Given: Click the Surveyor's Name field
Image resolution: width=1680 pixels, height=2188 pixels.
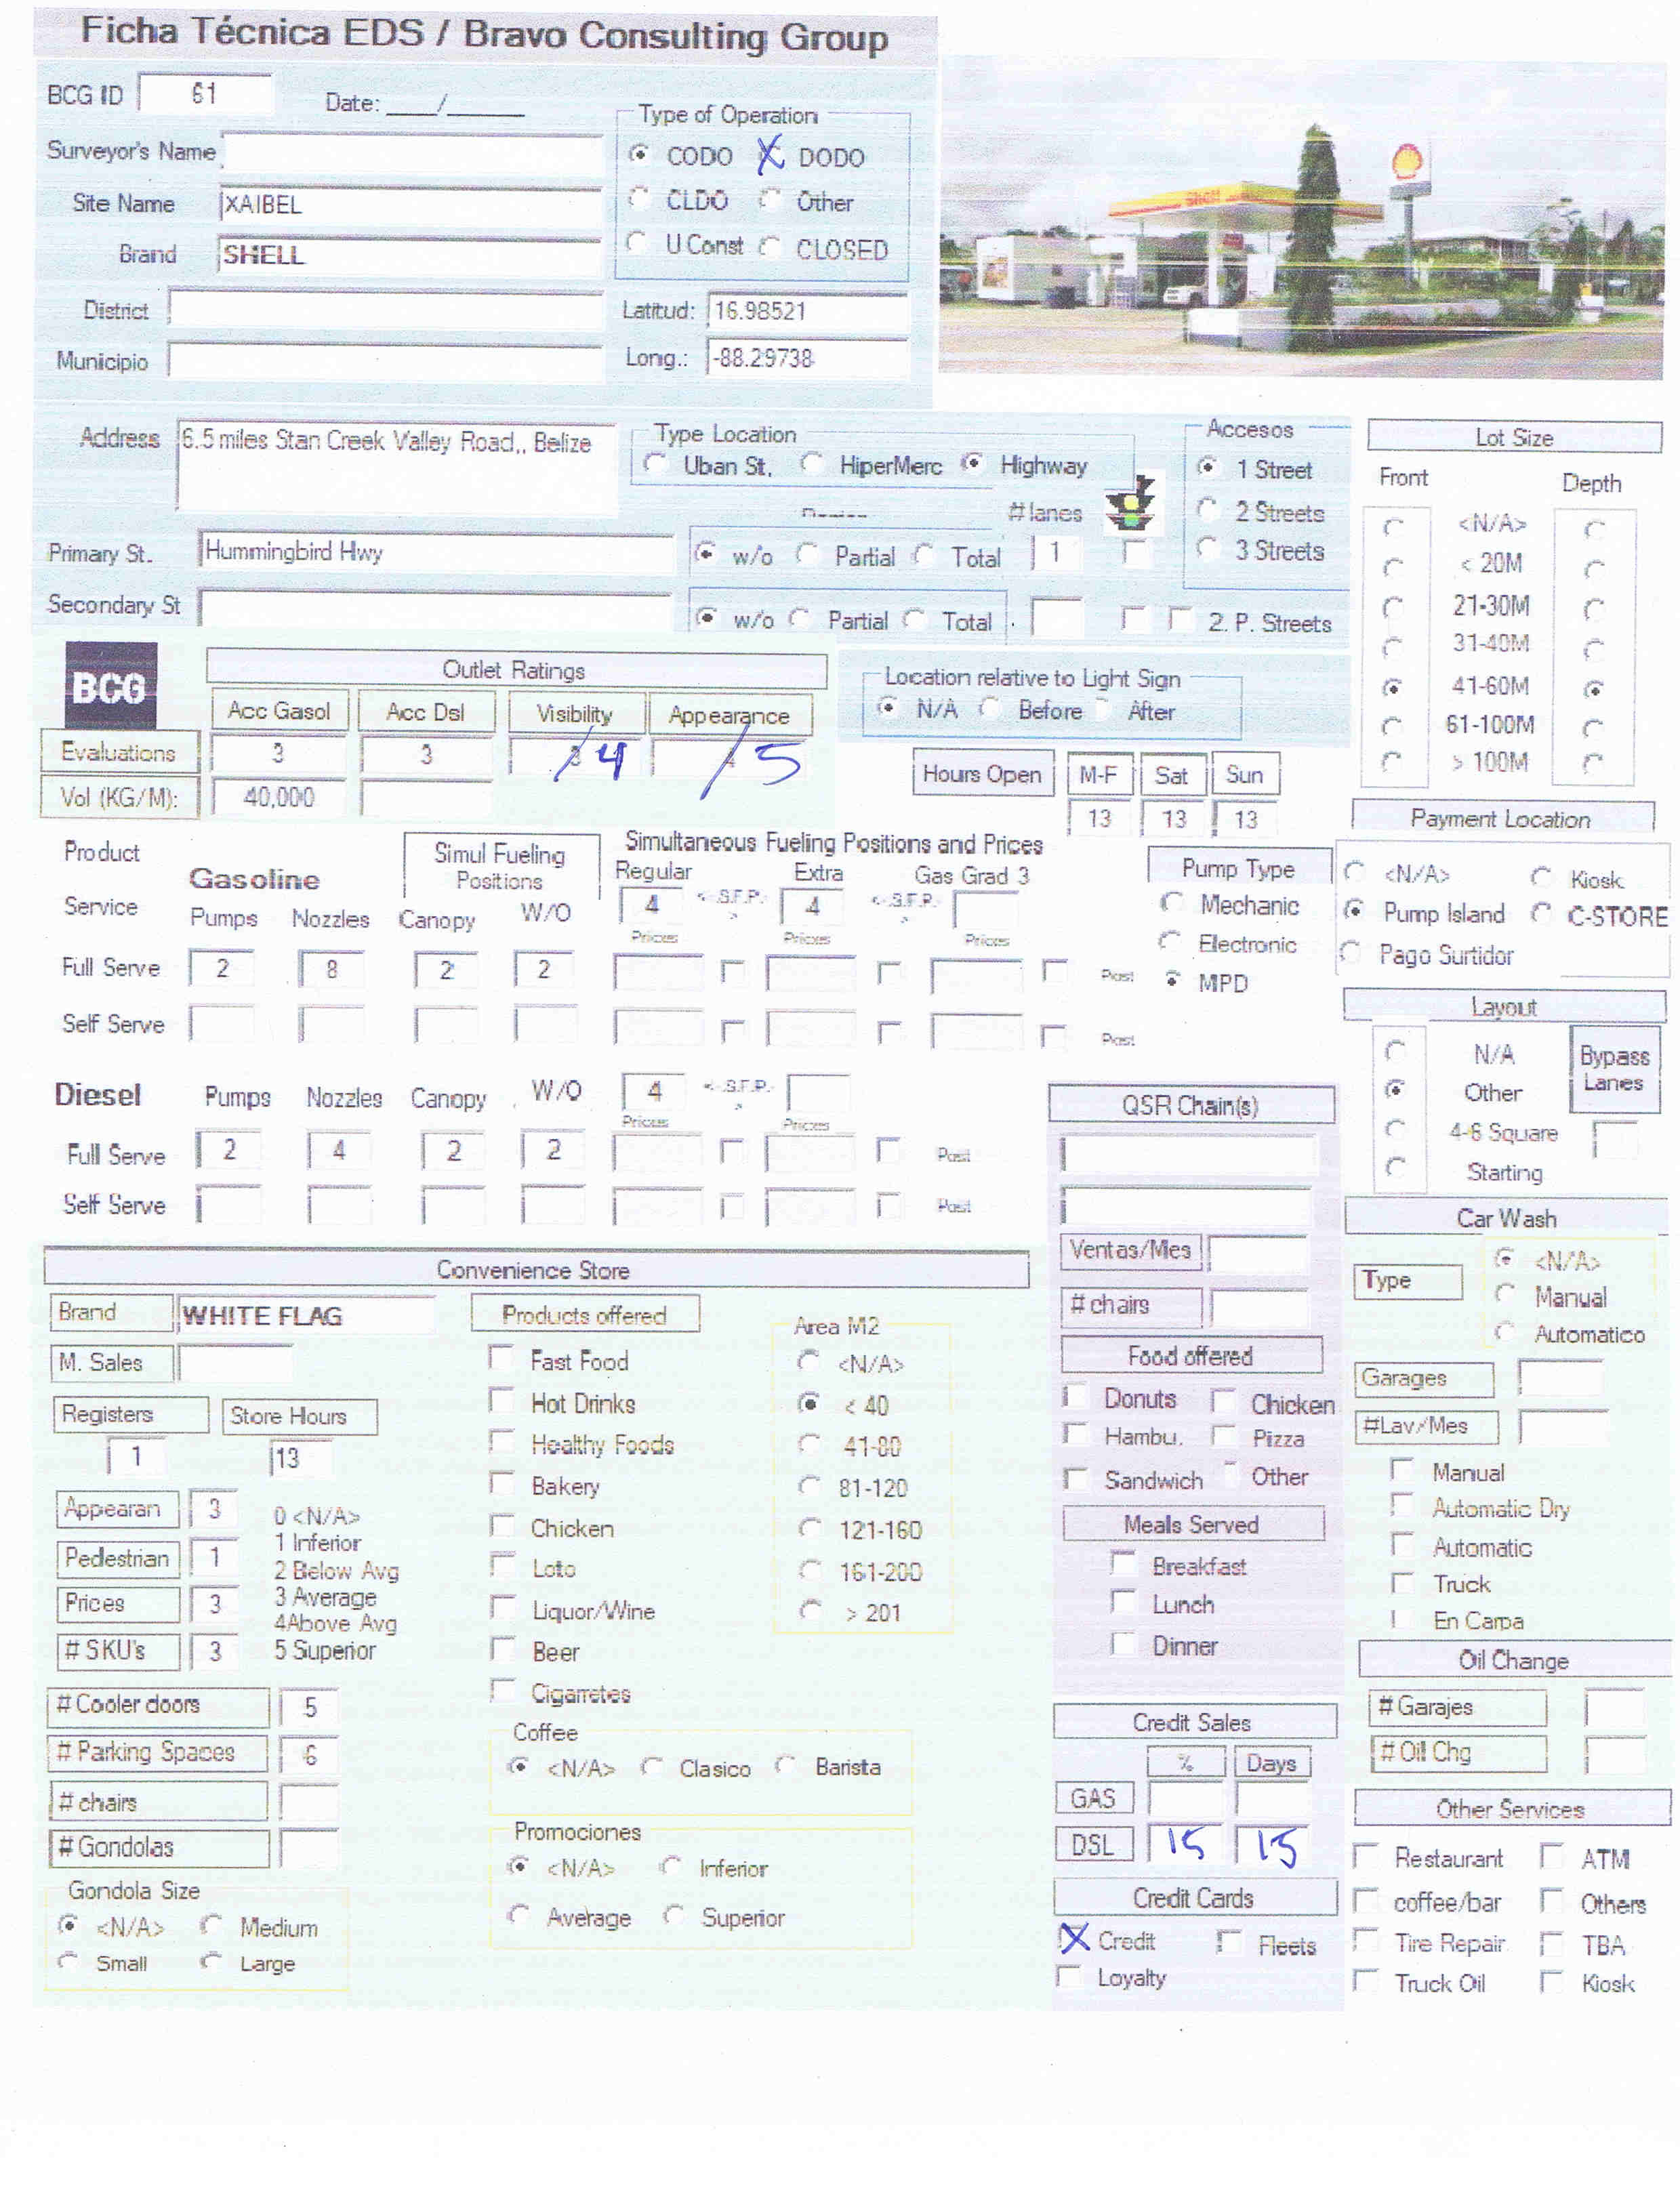Looking at the screenshot, I should (x=412, y=154).
